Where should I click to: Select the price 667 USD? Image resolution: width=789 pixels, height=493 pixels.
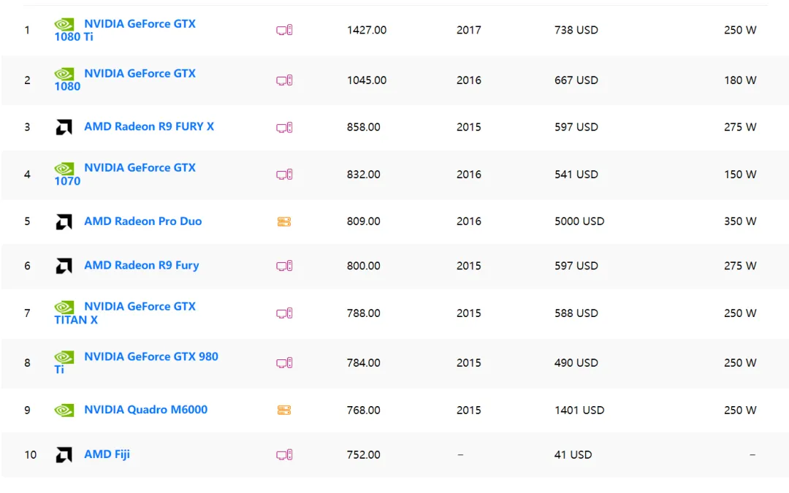pos(576,80)
